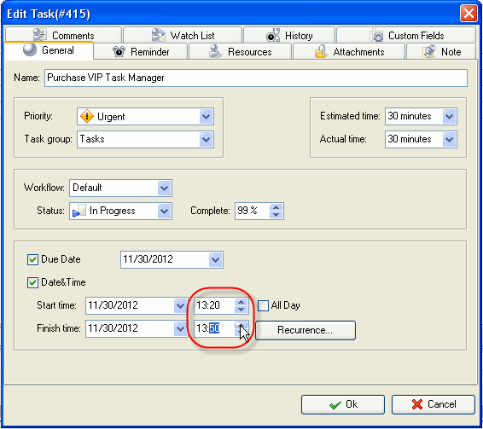Click the General tab sphere icon
The image size is (483, 429).
(30, 49)
